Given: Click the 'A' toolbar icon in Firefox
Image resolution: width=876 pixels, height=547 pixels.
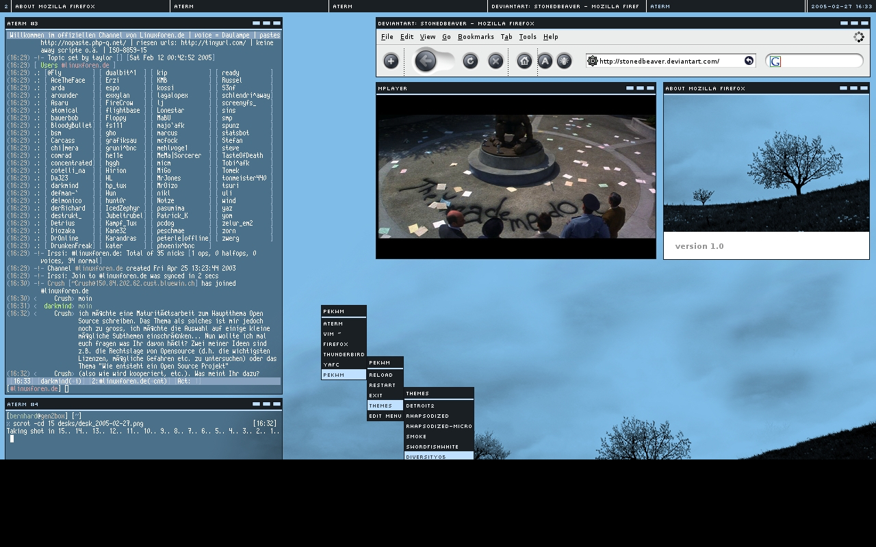Looking at the screenshot, I should coord(545,62).
